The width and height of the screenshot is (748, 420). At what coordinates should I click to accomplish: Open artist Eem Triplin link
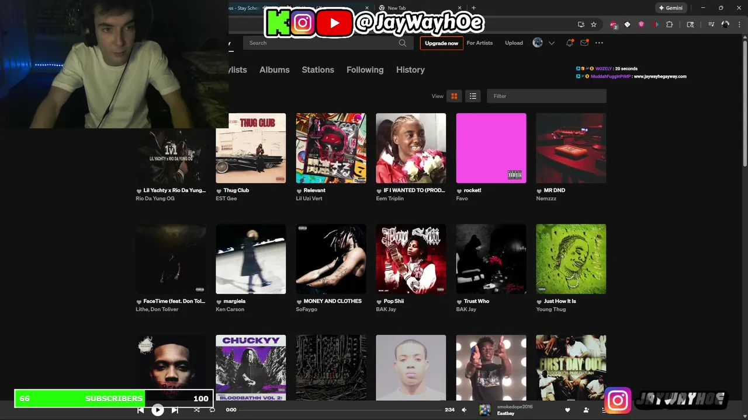(390, 199)
